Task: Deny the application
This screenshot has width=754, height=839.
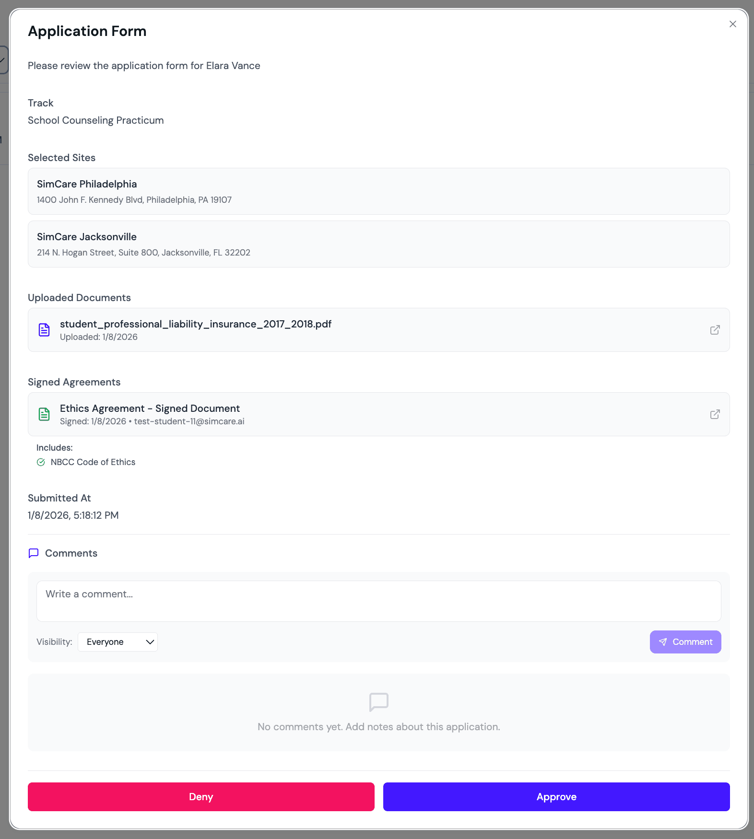Action: tap(201, 797)
